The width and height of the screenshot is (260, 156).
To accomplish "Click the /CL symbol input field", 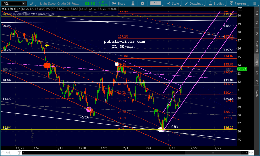I will click(x=14, y=3).
